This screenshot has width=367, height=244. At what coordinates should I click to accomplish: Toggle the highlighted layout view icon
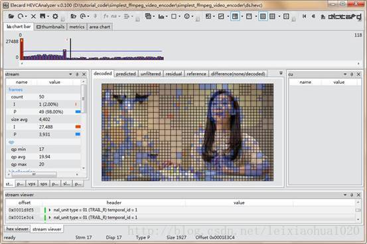click(x=235, y=16)
